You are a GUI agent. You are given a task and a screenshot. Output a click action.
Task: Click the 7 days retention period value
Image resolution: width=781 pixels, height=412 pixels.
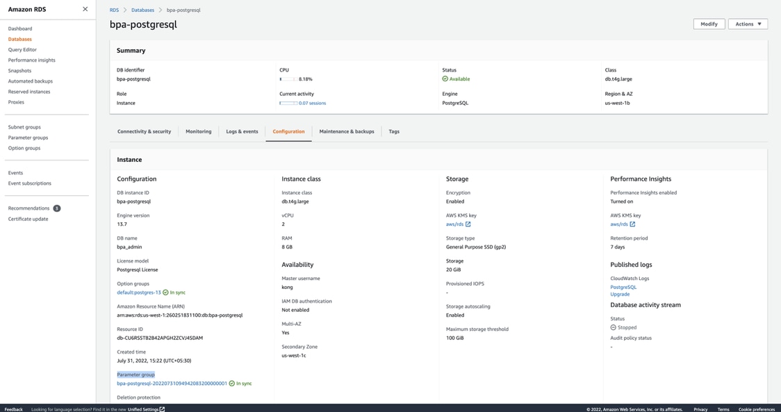click(x=618, y=247)
